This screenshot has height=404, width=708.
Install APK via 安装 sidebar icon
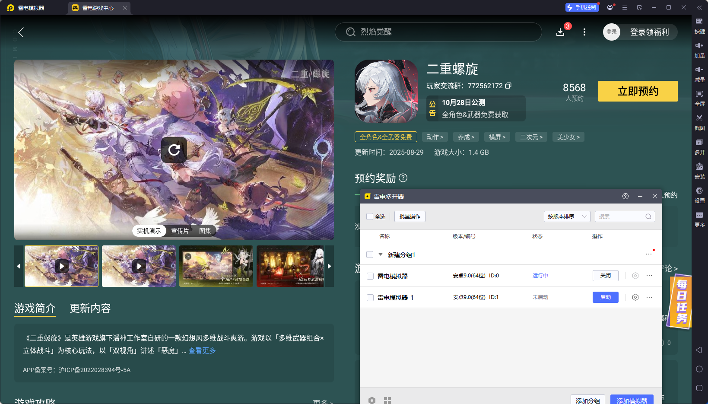pyautogui.click(x=699, y=171)
